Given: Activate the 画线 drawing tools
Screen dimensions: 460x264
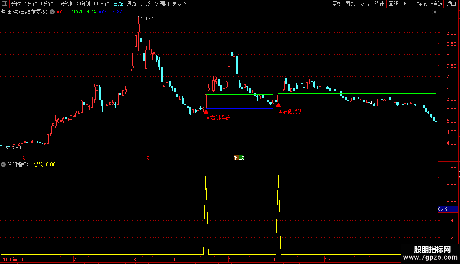Looking at the screenshot, I should [393, 4].
